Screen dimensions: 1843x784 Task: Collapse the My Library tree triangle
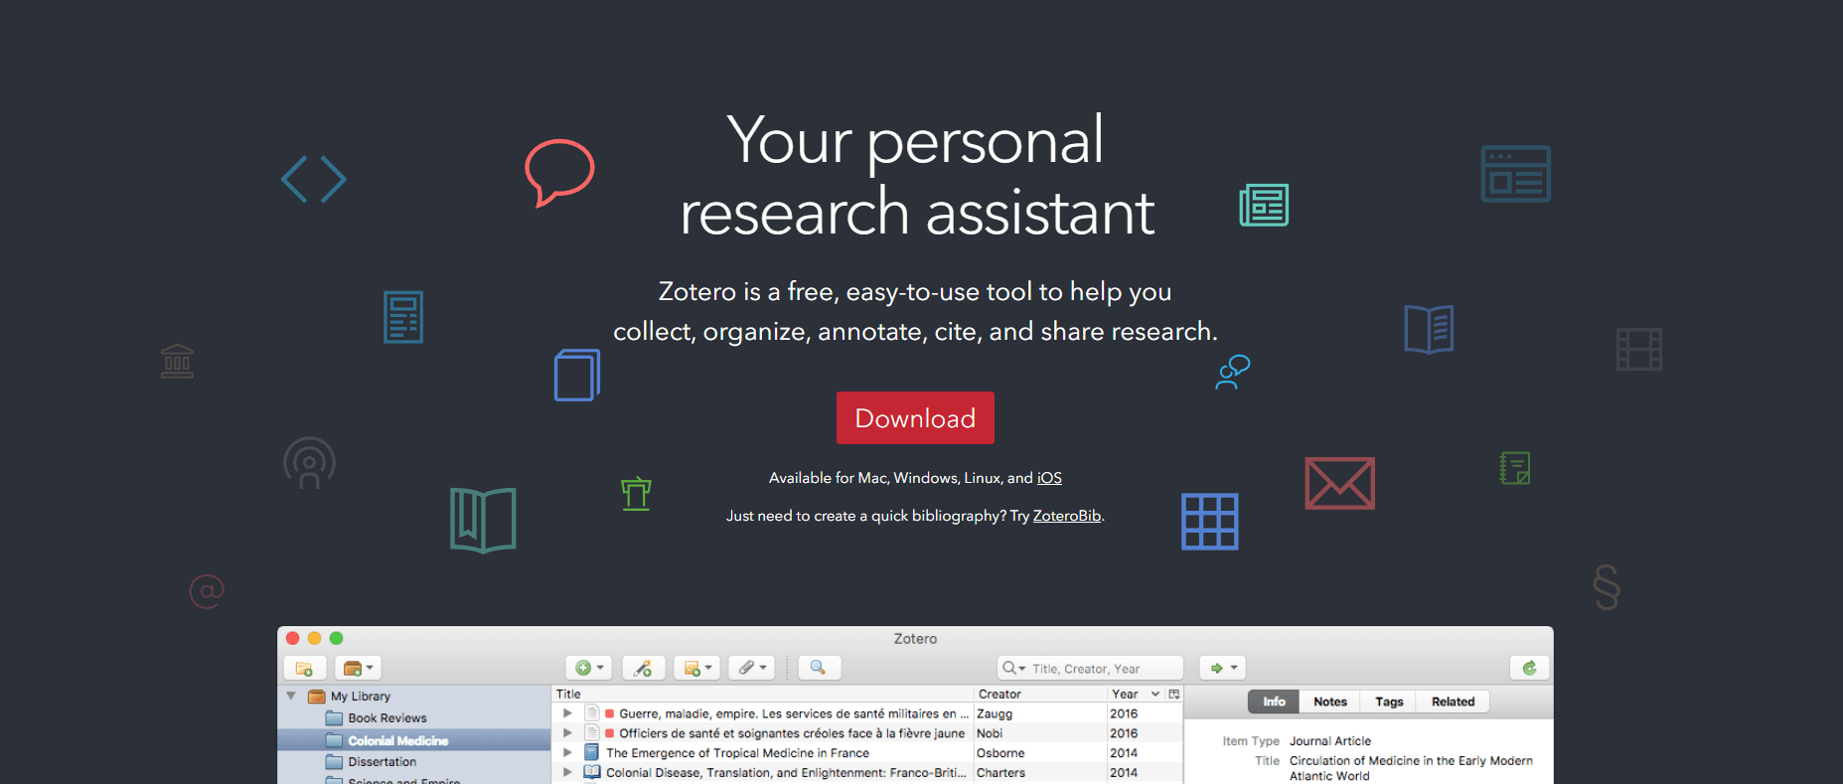pos(291,697)
